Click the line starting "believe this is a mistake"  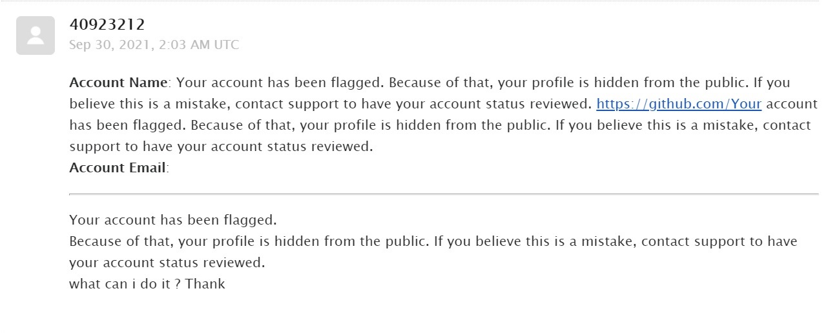click(443, 104)
